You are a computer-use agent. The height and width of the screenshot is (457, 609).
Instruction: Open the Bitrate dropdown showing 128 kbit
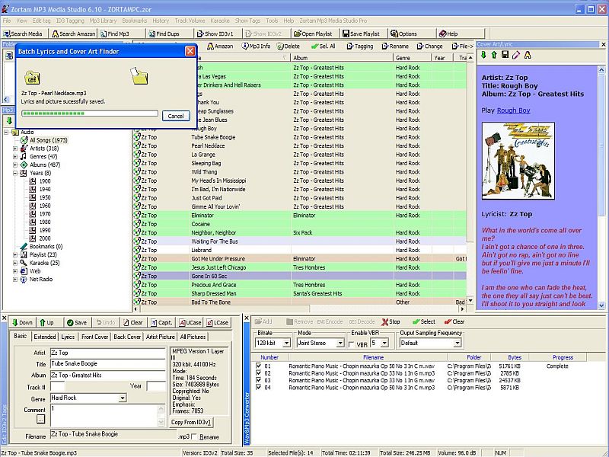point(286,344)
